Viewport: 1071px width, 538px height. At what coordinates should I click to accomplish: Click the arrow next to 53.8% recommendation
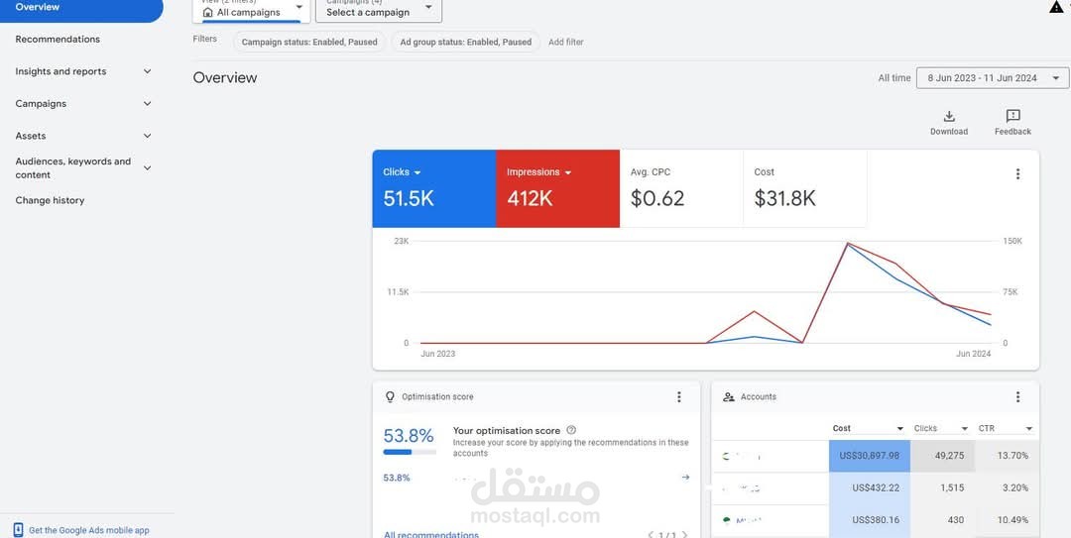[685, 478]
